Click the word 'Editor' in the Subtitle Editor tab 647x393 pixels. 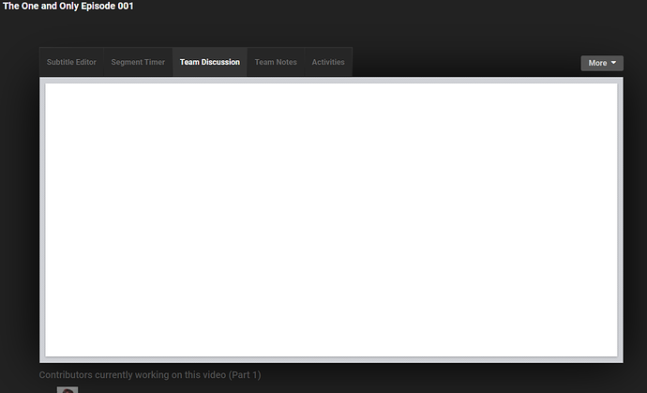[x=84, y=62]
